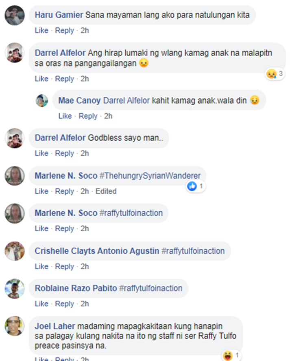Like Roblaine Razo Pabito's comment
Image resolution: width=305 pixels, height=361 pixels.
(x=41, y=304)
